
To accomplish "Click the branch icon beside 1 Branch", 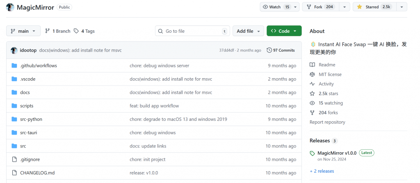I will point(48,31).
